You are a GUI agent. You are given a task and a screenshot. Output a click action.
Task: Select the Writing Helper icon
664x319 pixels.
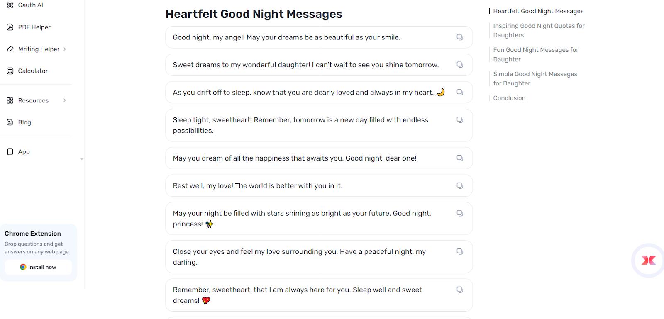tap(10, 49)
